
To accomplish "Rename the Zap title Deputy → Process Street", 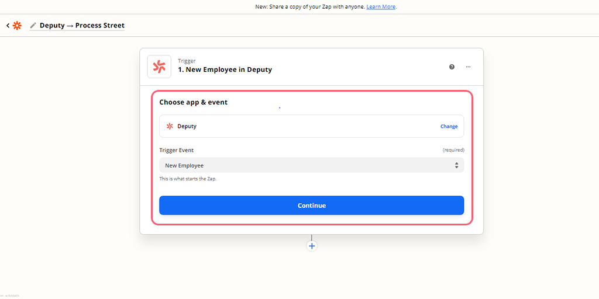I will coord(82,26).
